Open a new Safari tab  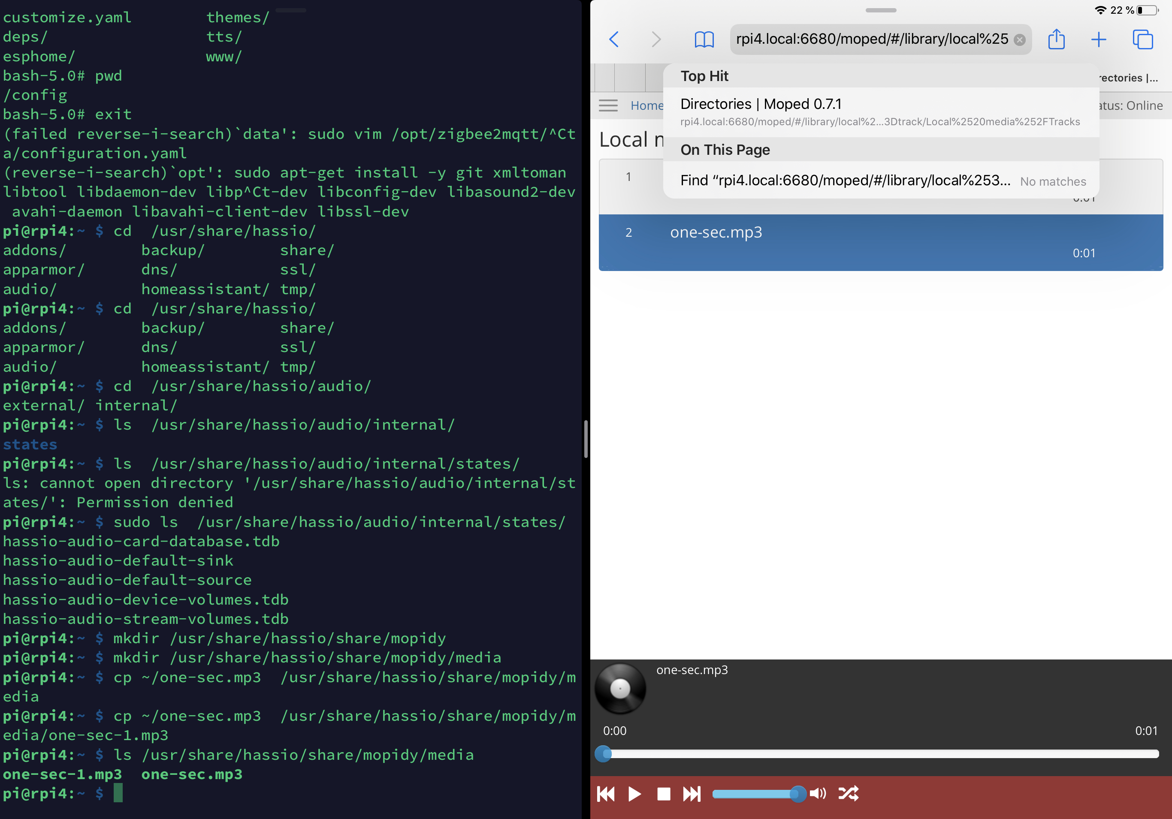tap(1099, 39)
